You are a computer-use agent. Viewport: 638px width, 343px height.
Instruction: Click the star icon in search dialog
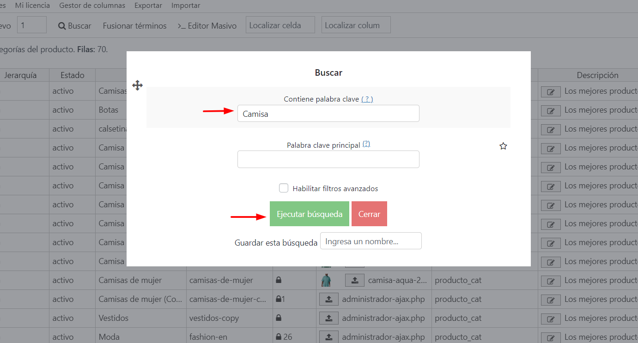503,146
